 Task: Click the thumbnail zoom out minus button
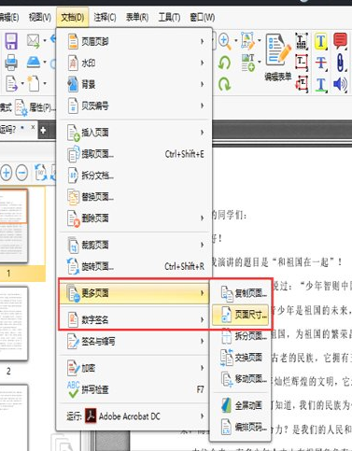pyautogui.click(x=21, y=173)
